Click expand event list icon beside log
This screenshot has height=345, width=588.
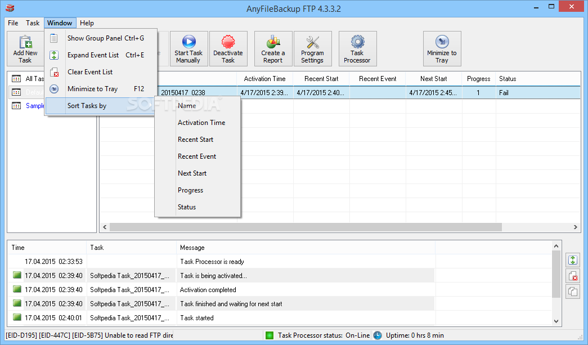pyautogui.click(x=573, y=260)
